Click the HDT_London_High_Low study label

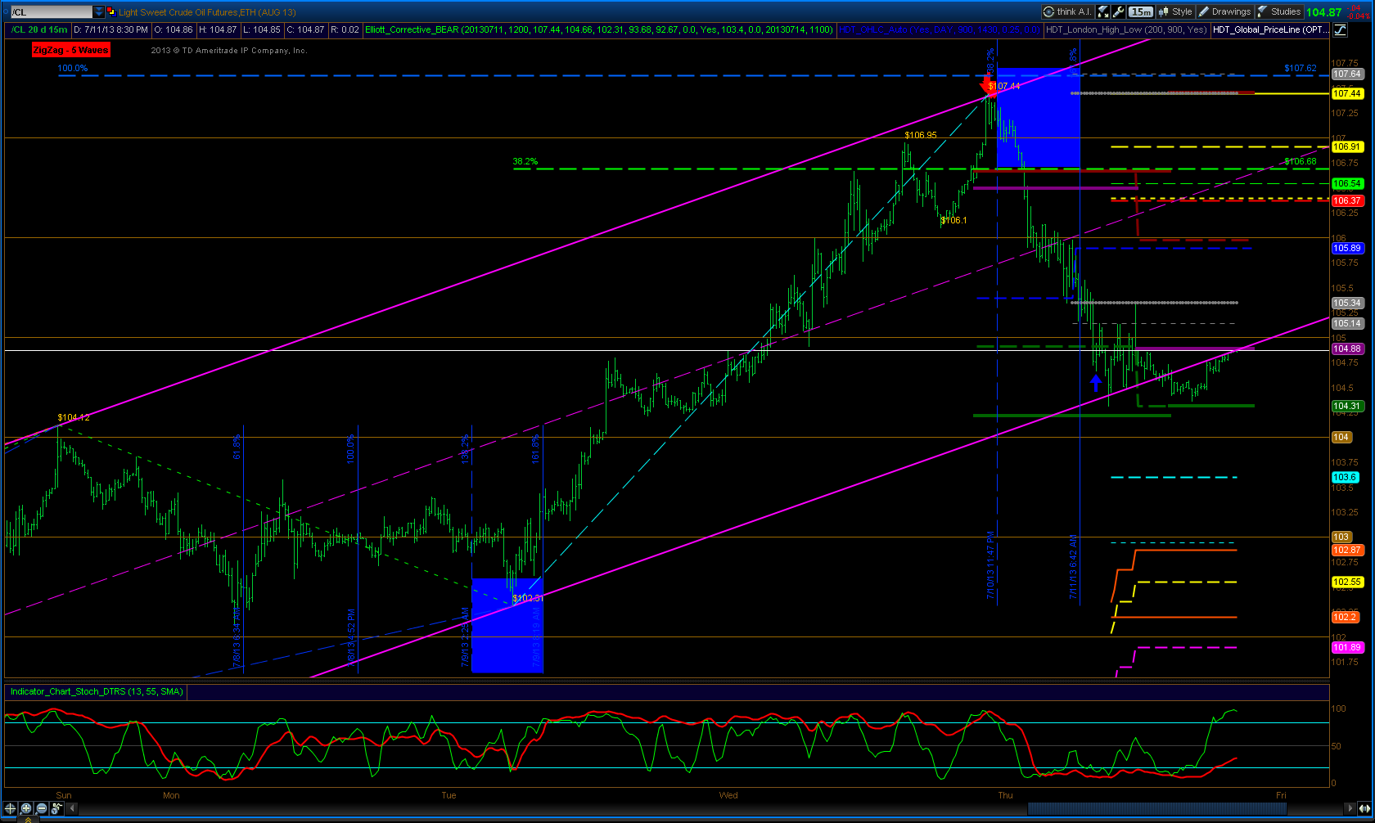coord(1126,29)
